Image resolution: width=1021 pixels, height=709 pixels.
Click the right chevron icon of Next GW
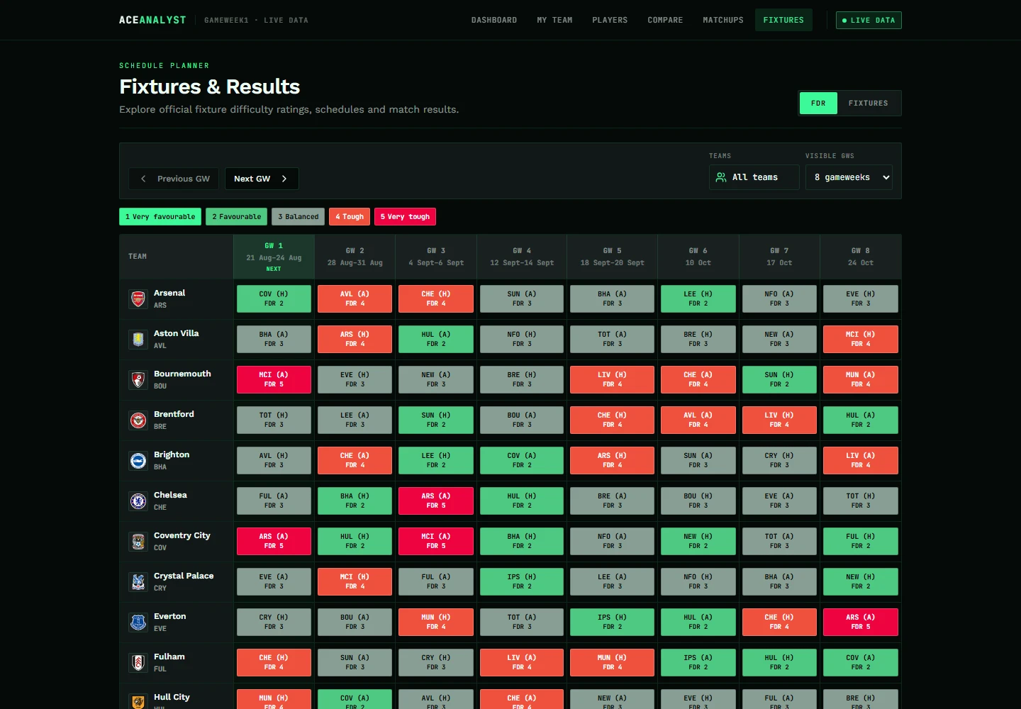(284, 179)
